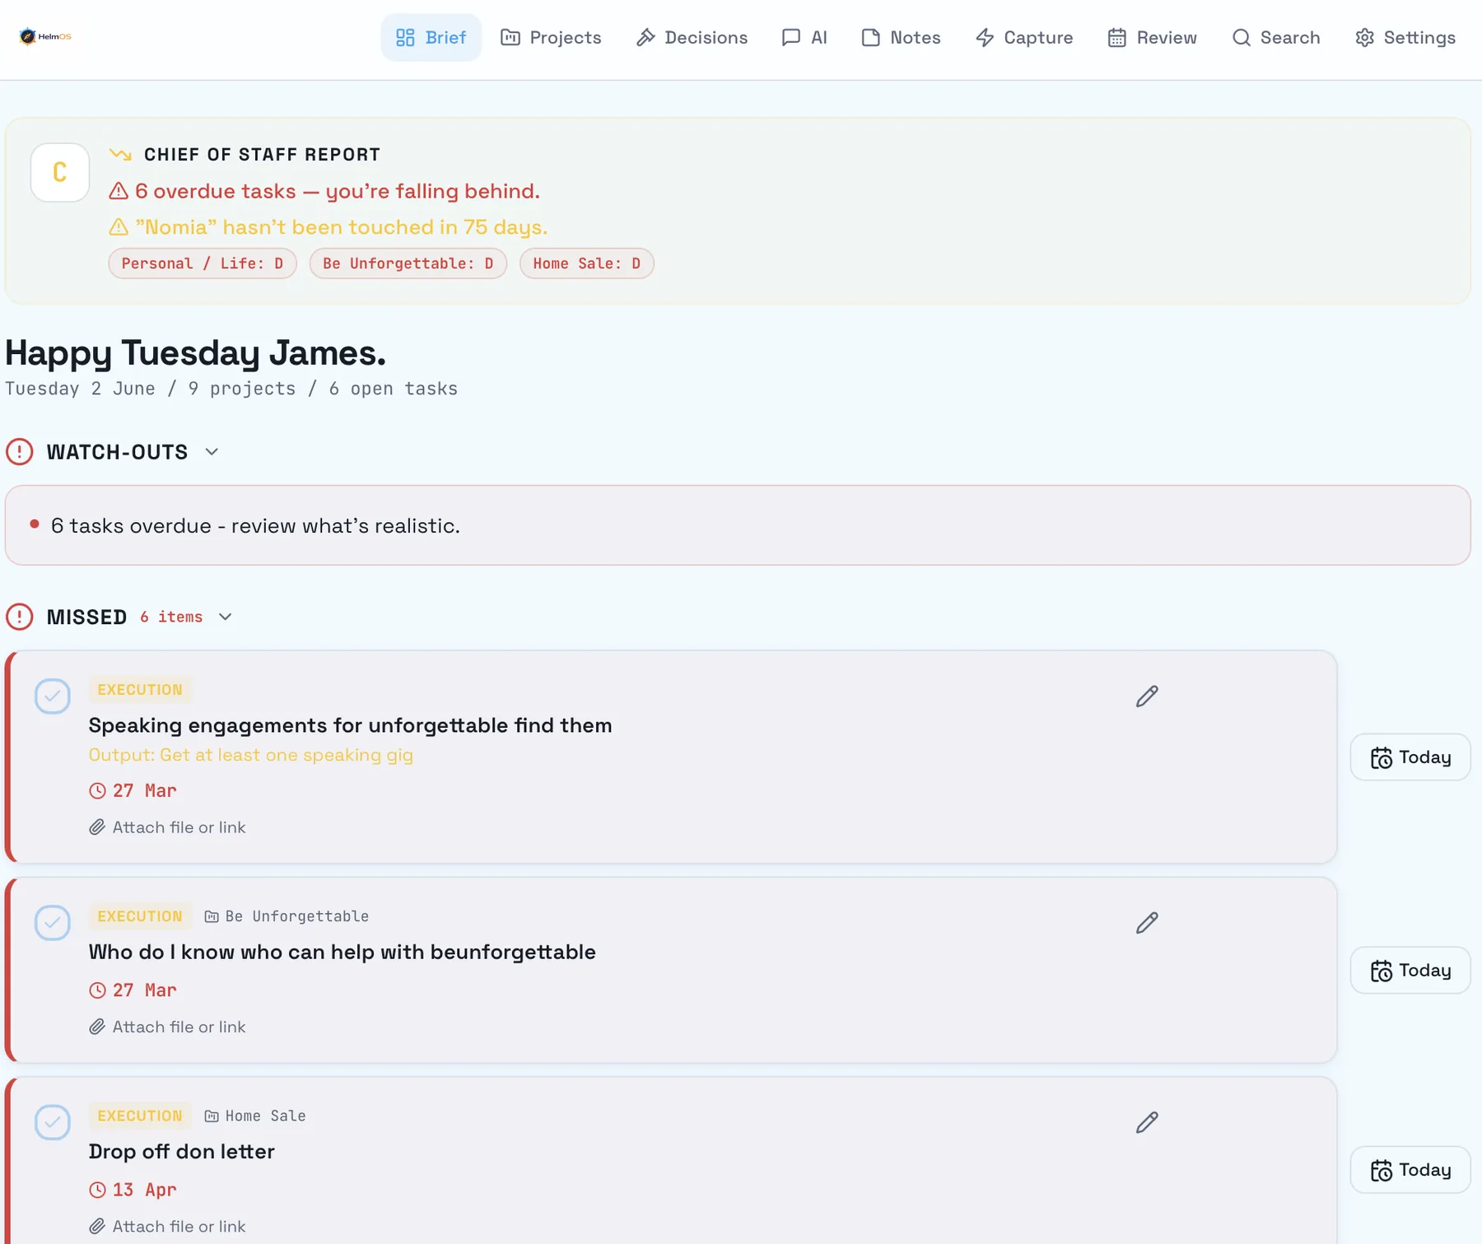Collapse the Watch-outs section chevron
1482x1244 pixels.
(x=212, y=452)
